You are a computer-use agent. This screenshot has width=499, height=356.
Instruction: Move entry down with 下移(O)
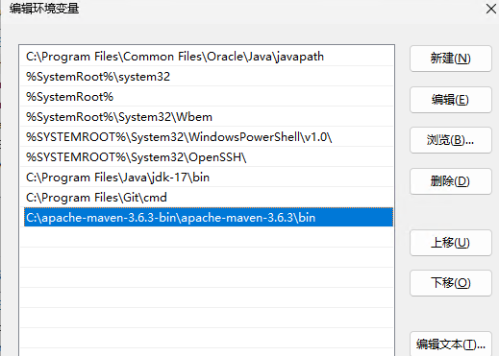tap(450, 283)
